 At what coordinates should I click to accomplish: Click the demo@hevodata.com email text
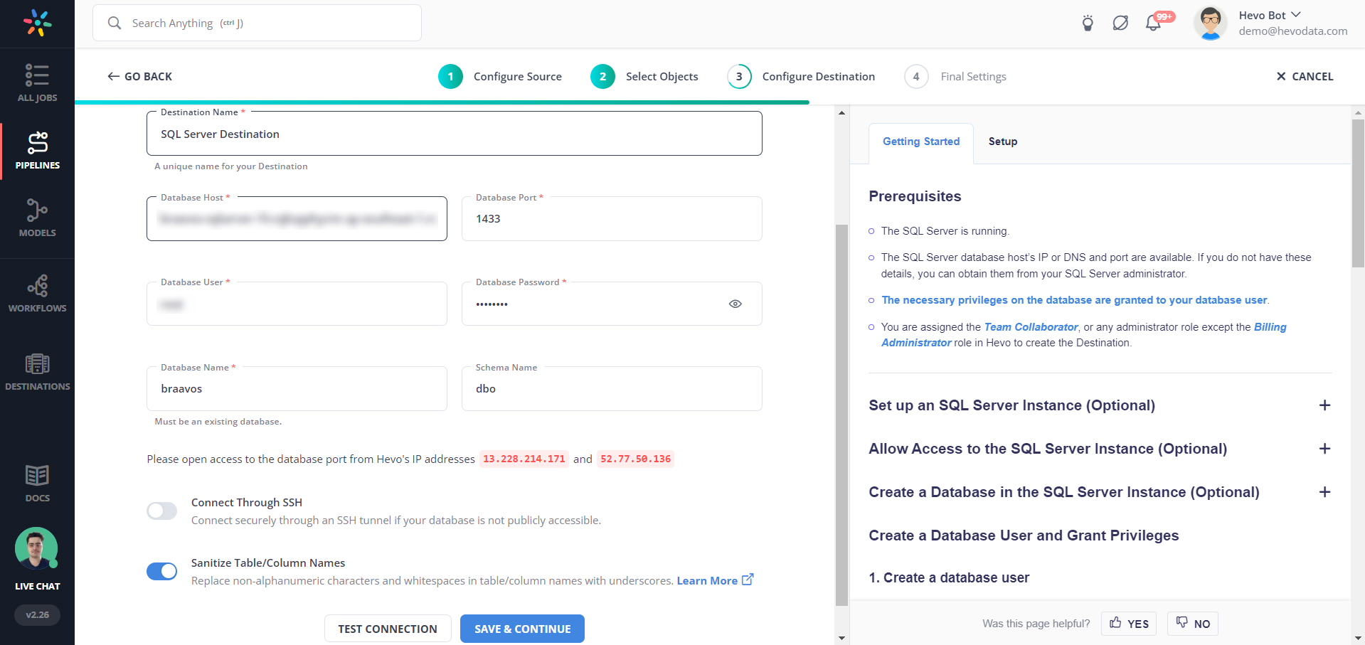[1293, 31]
